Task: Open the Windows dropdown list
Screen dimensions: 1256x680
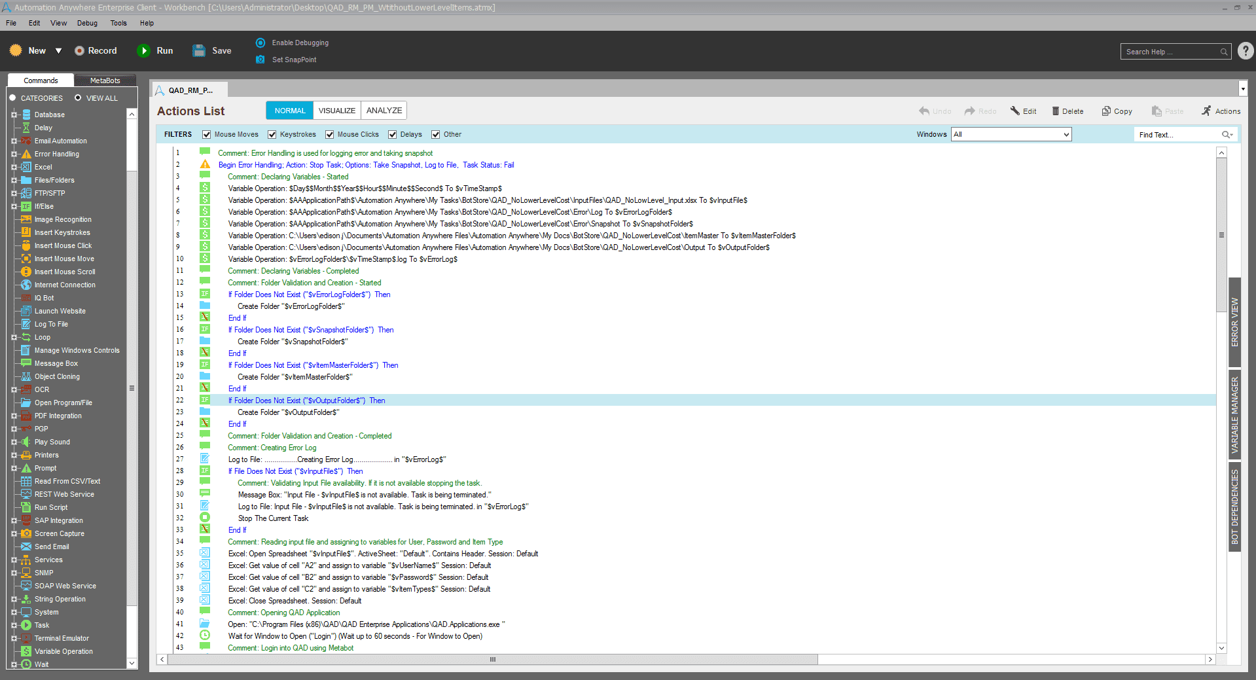Action: [x=1066, y=135]
